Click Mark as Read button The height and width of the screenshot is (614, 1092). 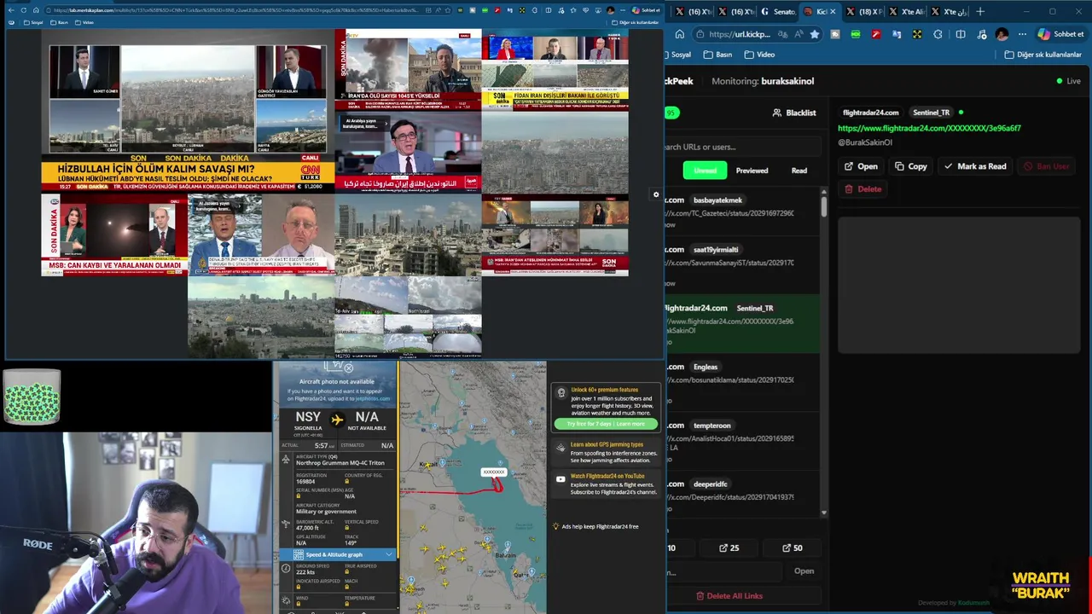(x=974, y=166)
